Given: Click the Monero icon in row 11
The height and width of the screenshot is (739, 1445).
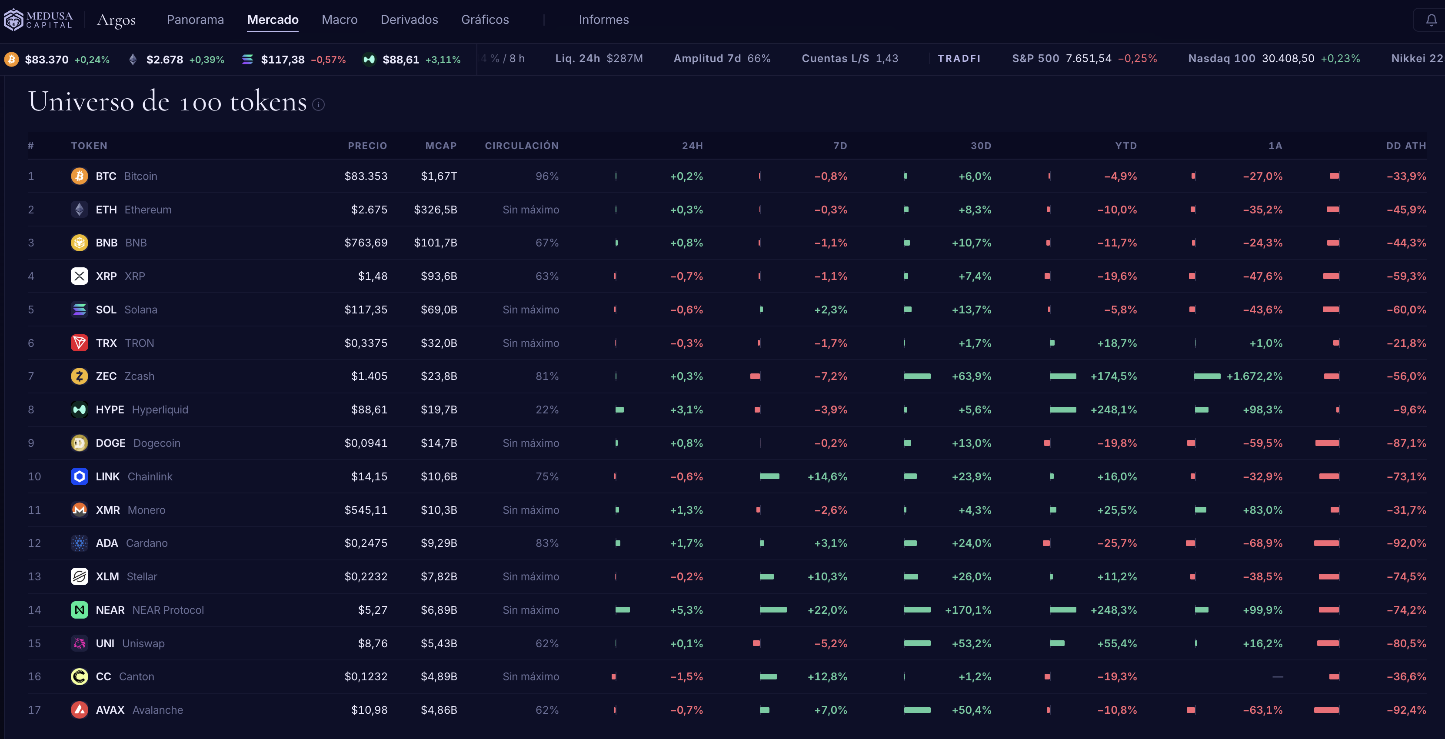Looking at the screenshot, I should [x=79, y=509].
